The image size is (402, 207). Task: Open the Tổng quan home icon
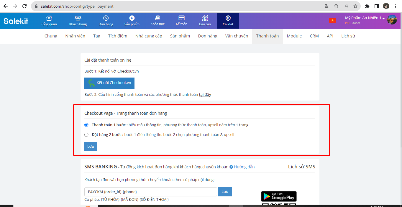[49, 18]
